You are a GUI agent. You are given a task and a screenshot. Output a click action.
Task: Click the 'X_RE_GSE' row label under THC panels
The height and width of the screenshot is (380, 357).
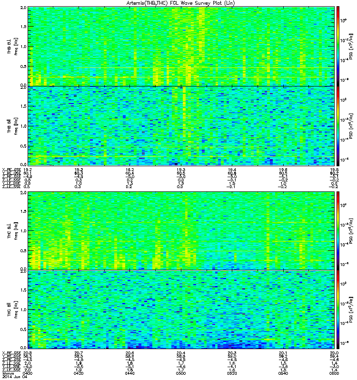pos(11,353)
